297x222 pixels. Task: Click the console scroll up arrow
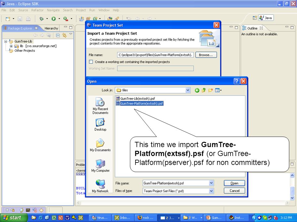coord(292,175)
